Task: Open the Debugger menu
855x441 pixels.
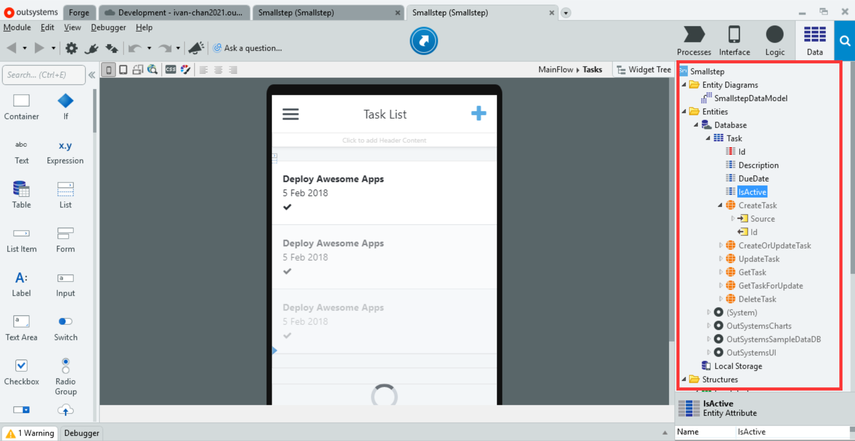Action: [x=108, y=28]
